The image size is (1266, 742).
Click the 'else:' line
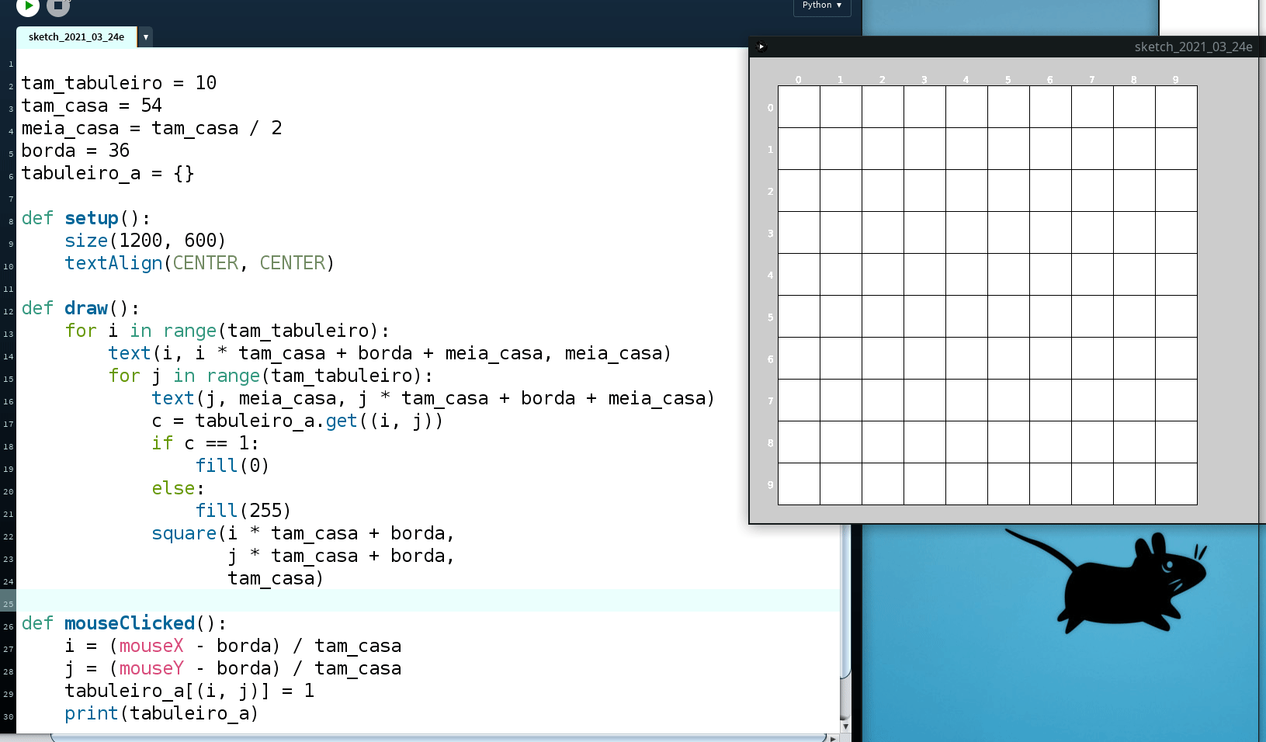[178, 488]
